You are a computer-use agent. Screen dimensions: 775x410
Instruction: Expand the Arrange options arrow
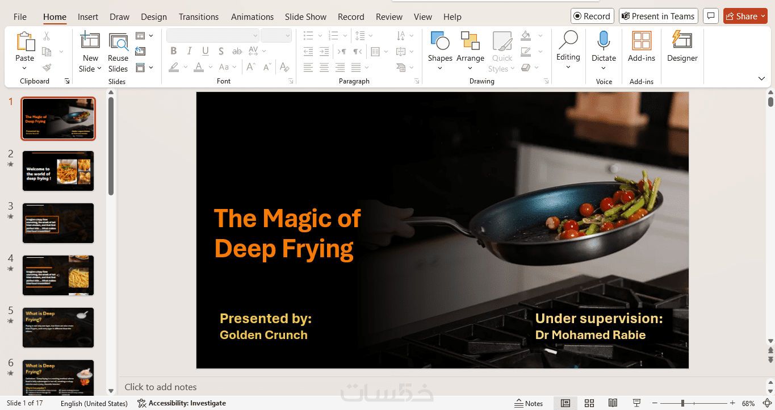tap(470, 69)
